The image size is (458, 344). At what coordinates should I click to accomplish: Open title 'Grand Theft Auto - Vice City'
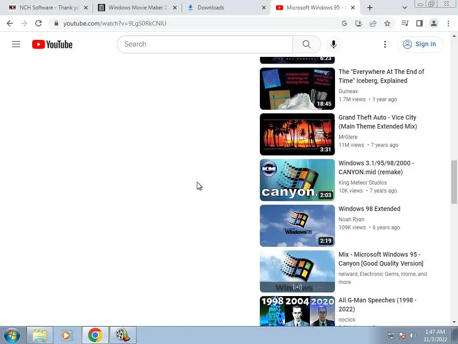coord(377,122)
